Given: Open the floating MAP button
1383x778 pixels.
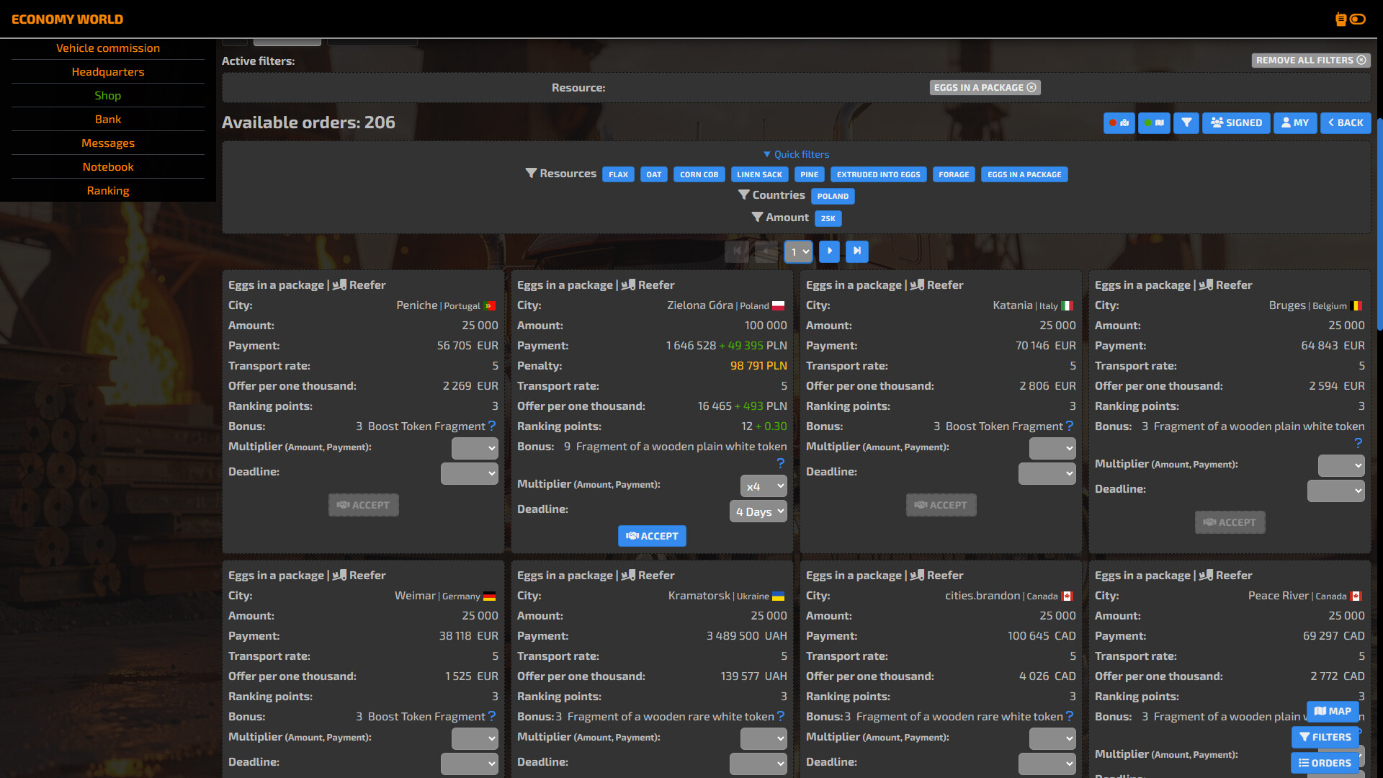Looking at the screenshot, I should pos(1332,711).
